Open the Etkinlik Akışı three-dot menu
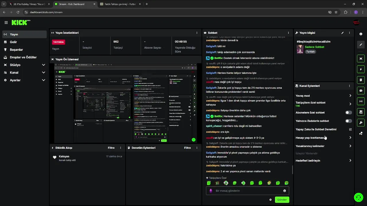The height and width of the screenshot is (206, 367). [120, 148]
